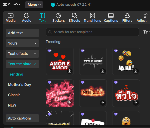
Task: Select the HA HA! template thumbnail
Action: click(126, 61)
